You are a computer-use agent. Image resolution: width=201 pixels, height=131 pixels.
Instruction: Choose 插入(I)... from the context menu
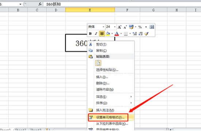(111, 77)
